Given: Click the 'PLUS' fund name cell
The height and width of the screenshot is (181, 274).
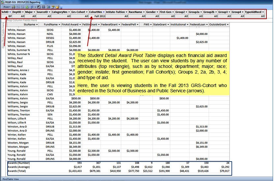Looking at the screenshot, I should coord(50,46).
